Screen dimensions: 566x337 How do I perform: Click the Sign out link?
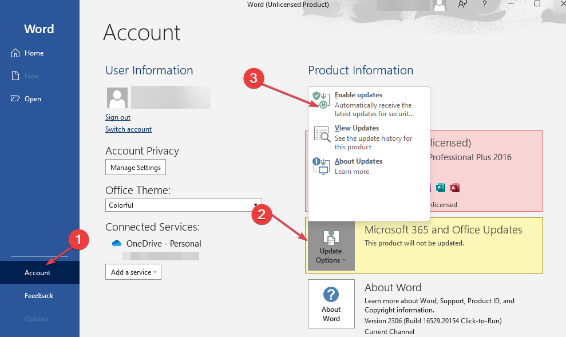click(118, 117)
